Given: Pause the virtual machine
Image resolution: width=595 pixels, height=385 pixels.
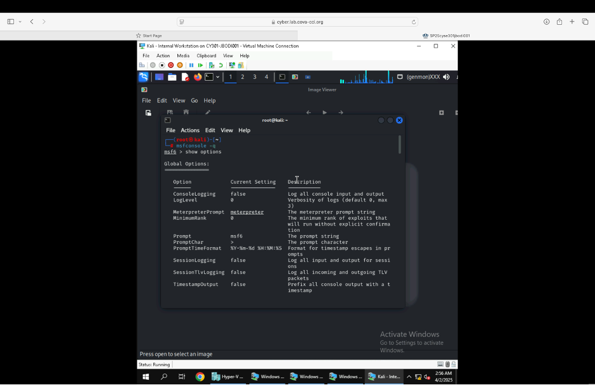Looking at the screenshot, I should tap(191, 65).
